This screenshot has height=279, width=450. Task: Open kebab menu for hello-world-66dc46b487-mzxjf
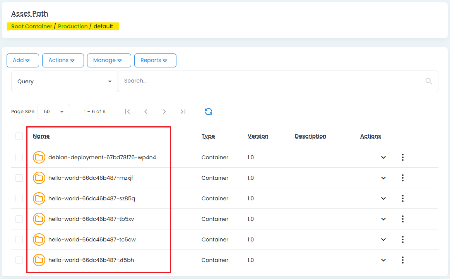point(403,178)
